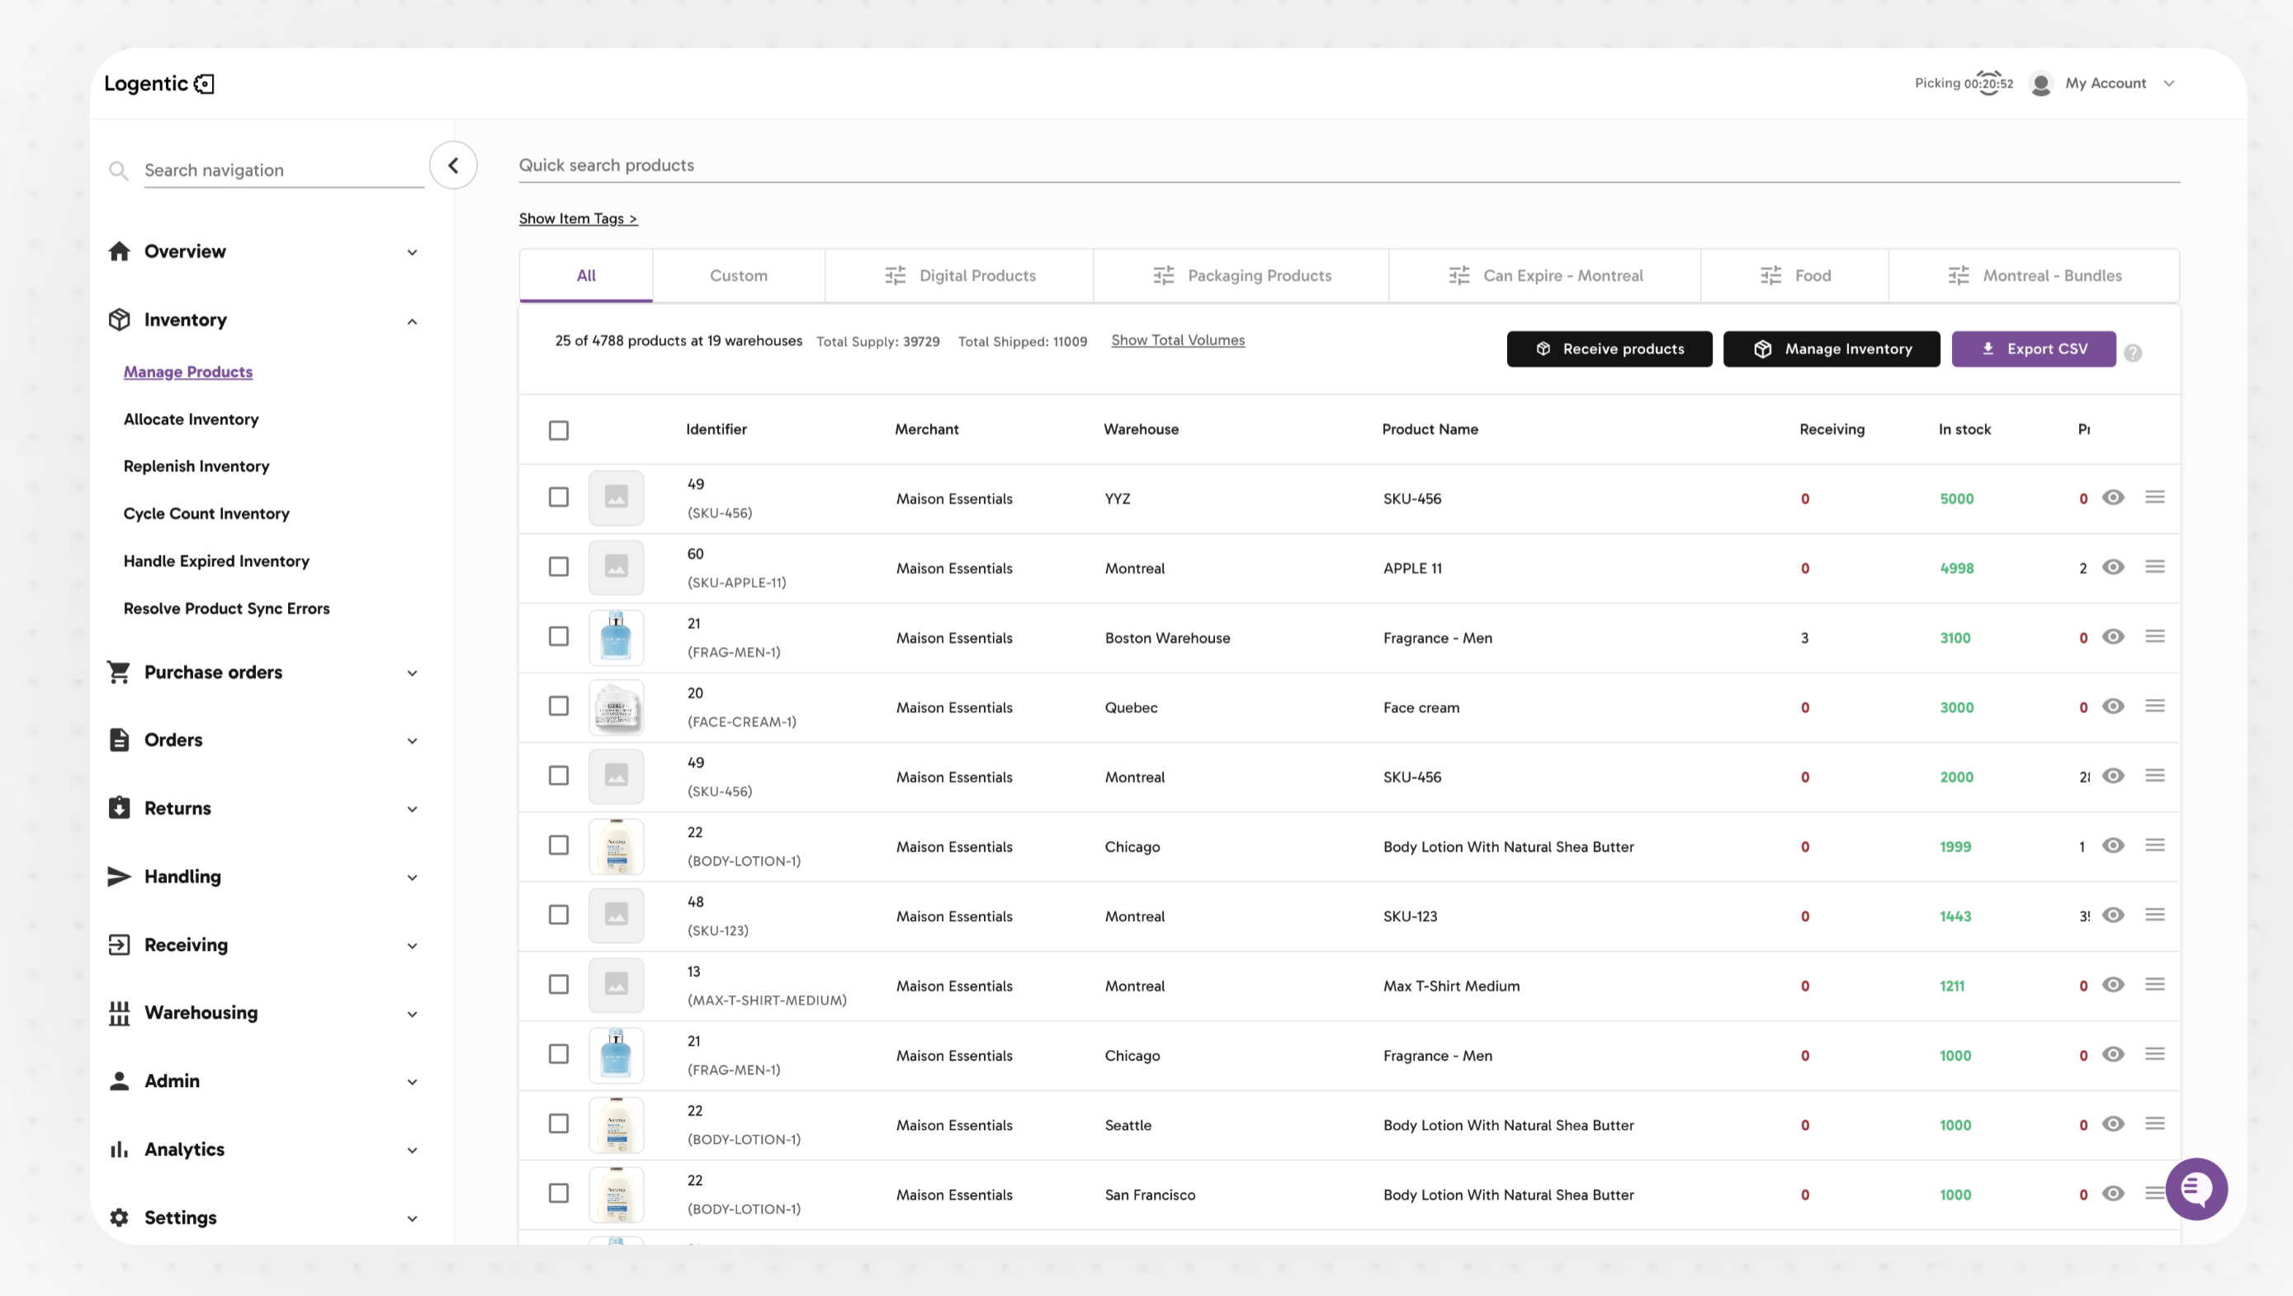Check the select-all checkbox in table header
This screenshot has width=2293, height=1296.
pyautogui.click(x=559, y=429)
